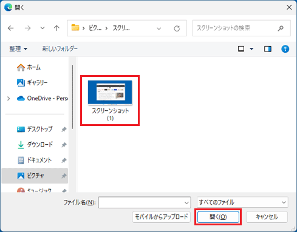Viewport: 297px width, 232px height.
Task: Open ドキュメント in the sidebar
Action: pos(35,160)
